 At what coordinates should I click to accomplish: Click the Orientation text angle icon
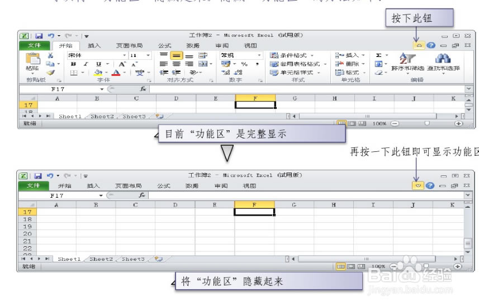point(194,72)
